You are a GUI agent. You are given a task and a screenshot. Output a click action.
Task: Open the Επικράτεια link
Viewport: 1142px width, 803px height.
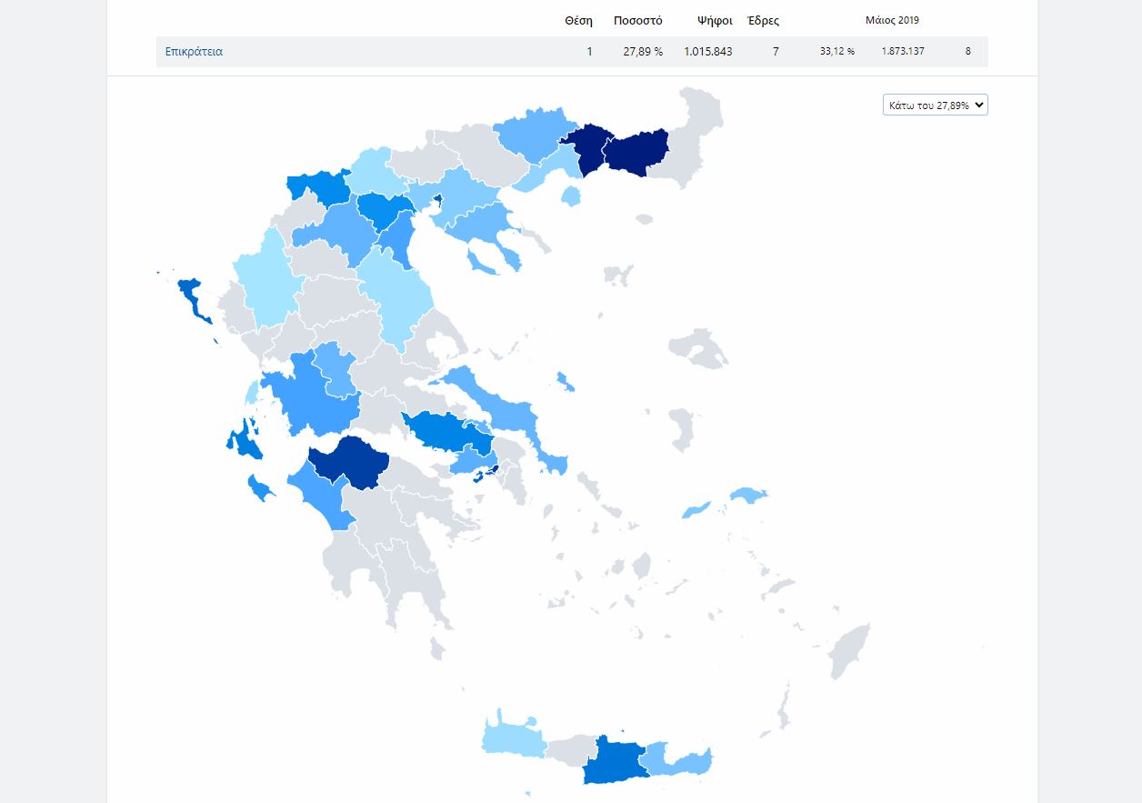pyautogui.click(x=194, y=52)
